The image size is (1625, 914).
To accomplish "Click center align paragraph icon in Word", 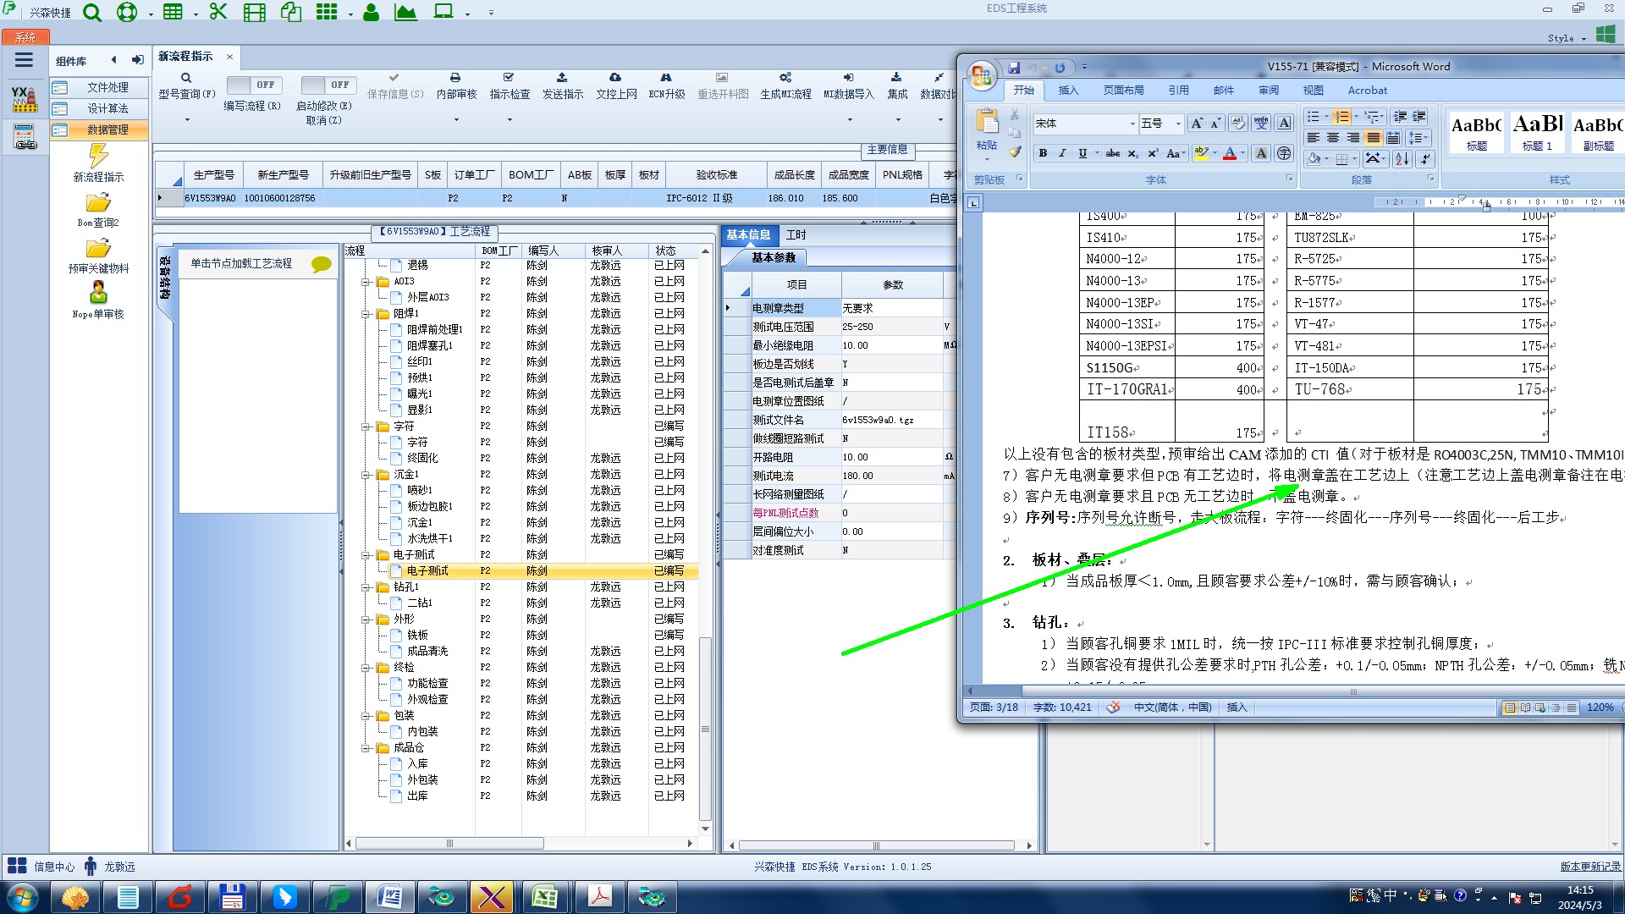I will tap(1333, 138).
